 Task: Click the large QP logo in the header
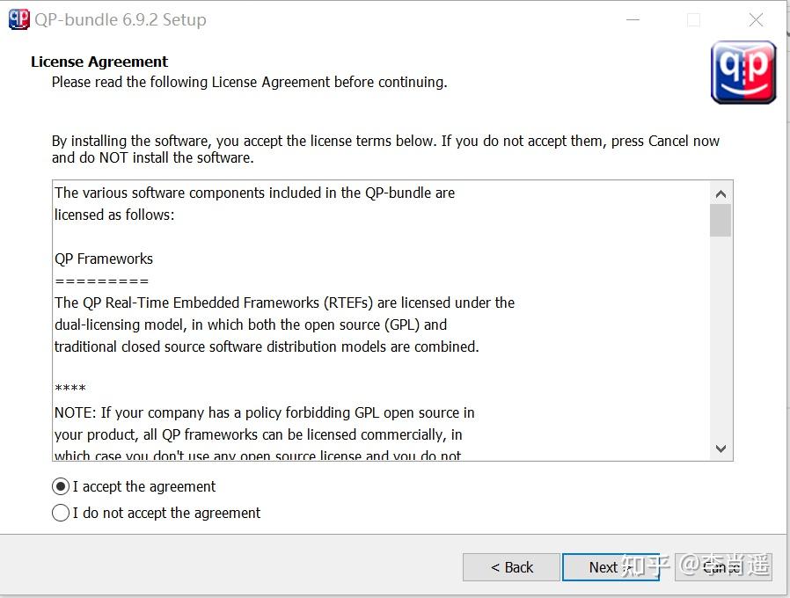(743, 72)
